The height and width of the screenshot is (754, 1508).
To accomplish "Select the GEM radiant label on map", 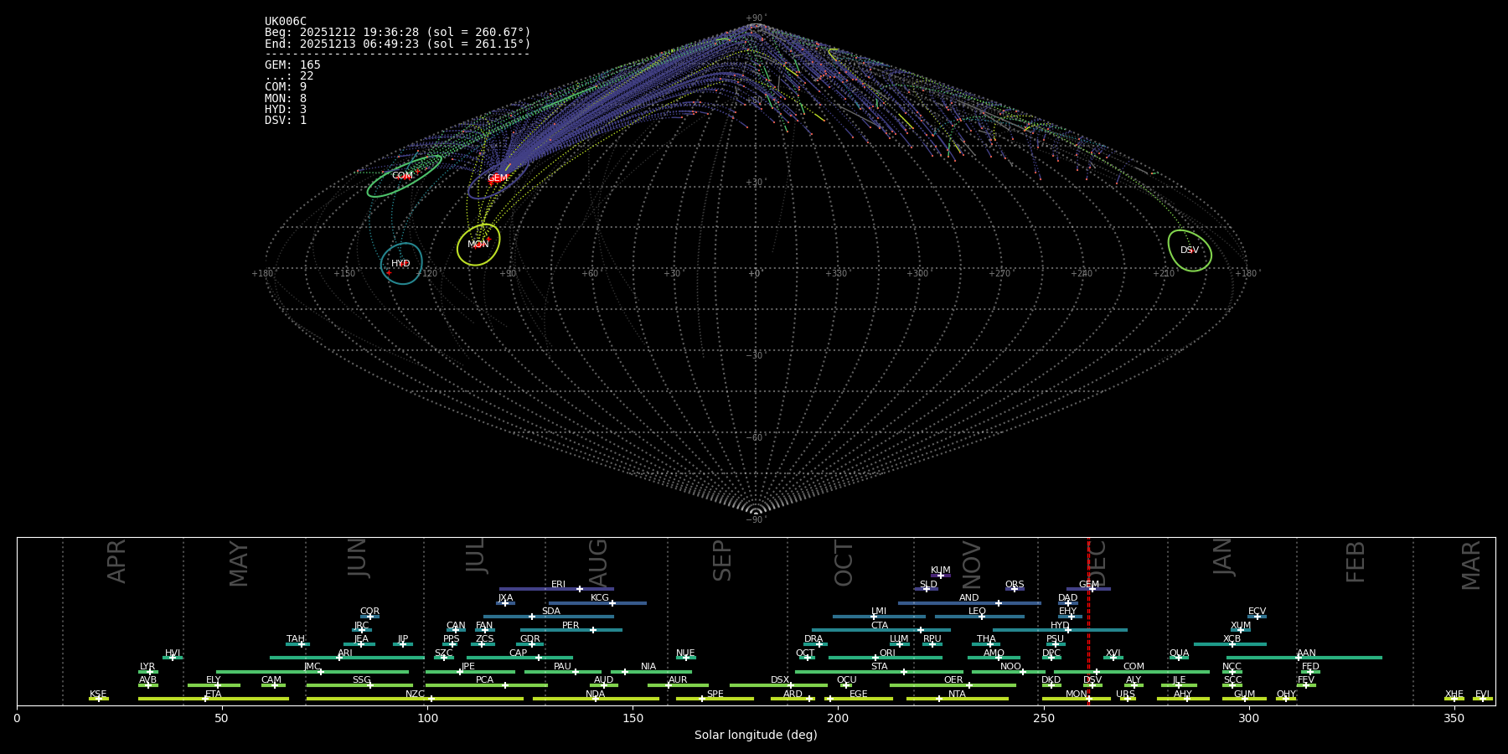I will [x=498, y=178].
